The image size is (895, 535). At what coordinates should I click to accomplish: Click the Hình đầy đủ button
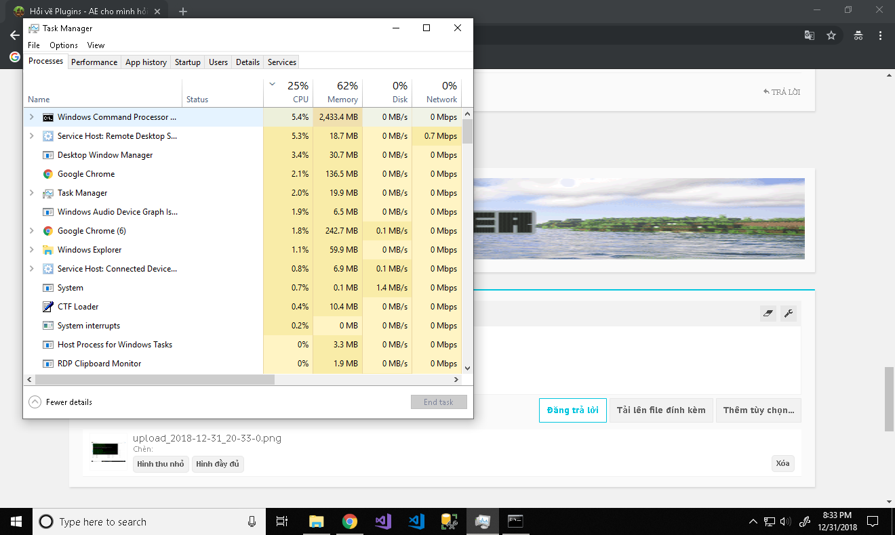point(218,464)
